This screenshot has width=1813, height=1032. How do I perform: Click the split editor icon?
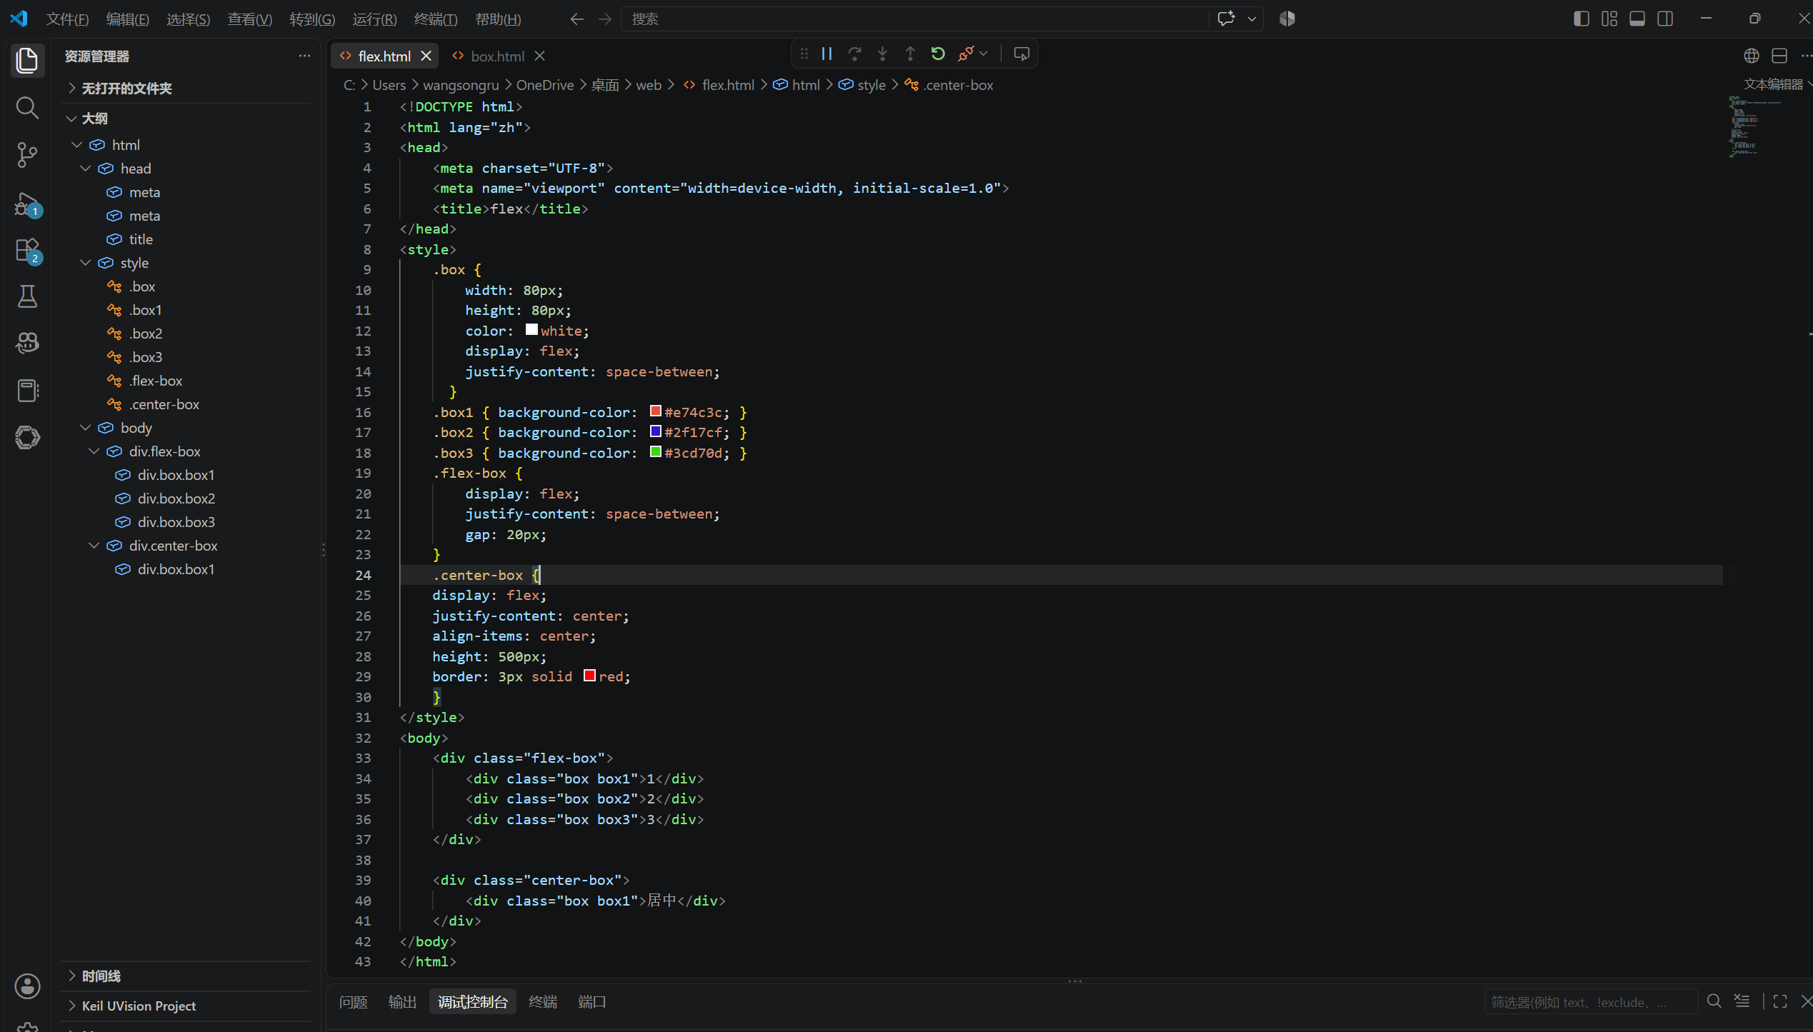coord(1779,56)
